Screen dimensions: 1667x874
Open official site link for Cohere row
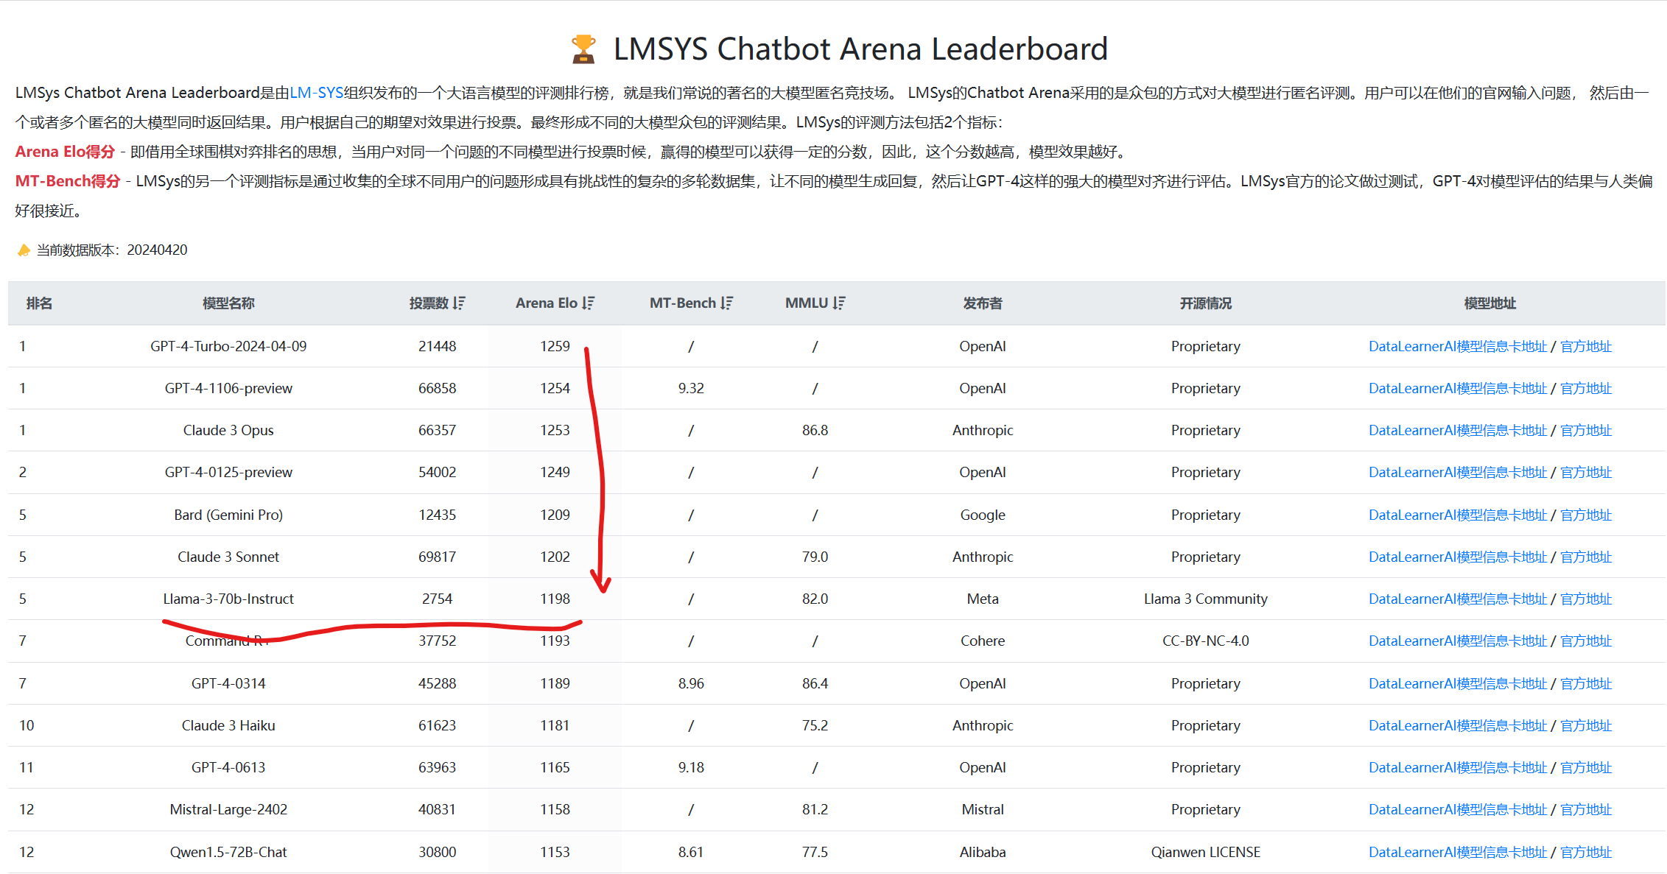(1586, 641)
